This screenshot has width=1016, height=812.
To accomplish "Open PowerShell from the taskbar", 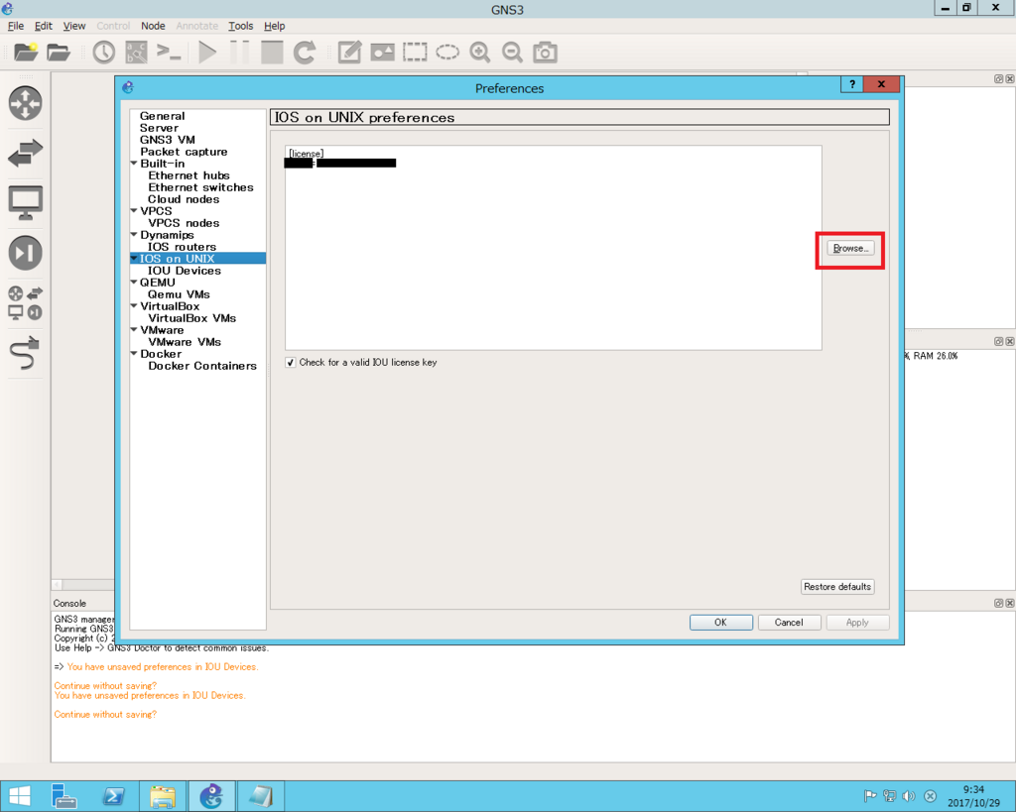I will (114, 796).
